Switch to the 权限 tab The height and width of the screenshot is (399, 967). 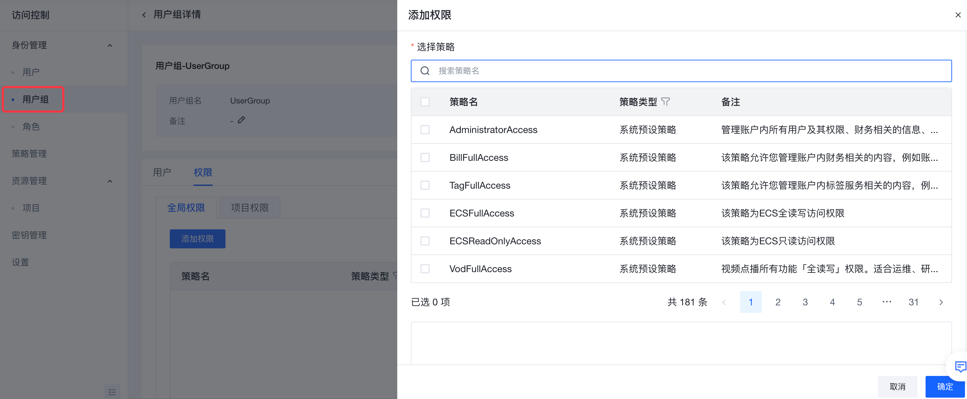(x=203, y=172)
